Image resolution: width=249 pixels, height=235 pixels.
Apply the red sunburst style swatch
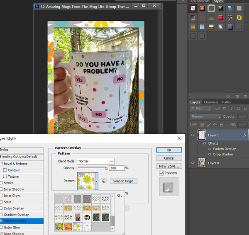point(202,8)
